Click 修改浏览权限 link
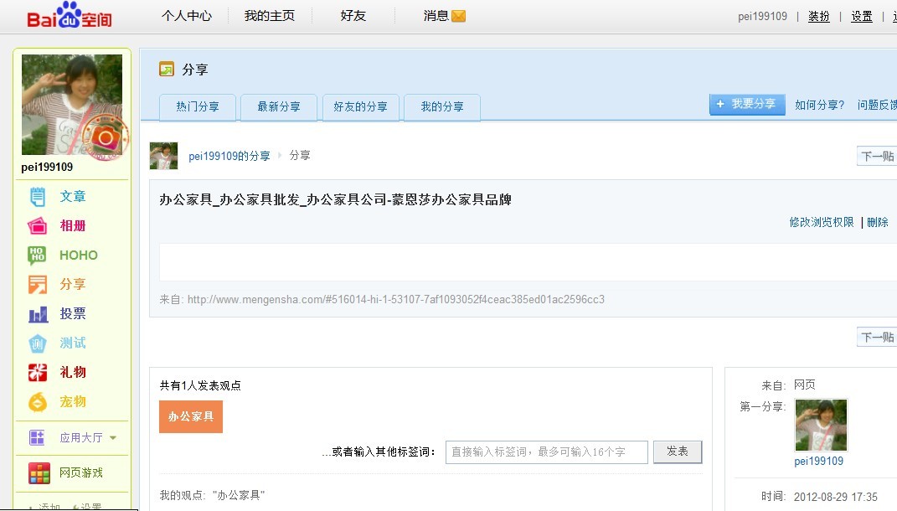Image resolution: width=897 pixels, height=511 pixels. pos(822,222)
